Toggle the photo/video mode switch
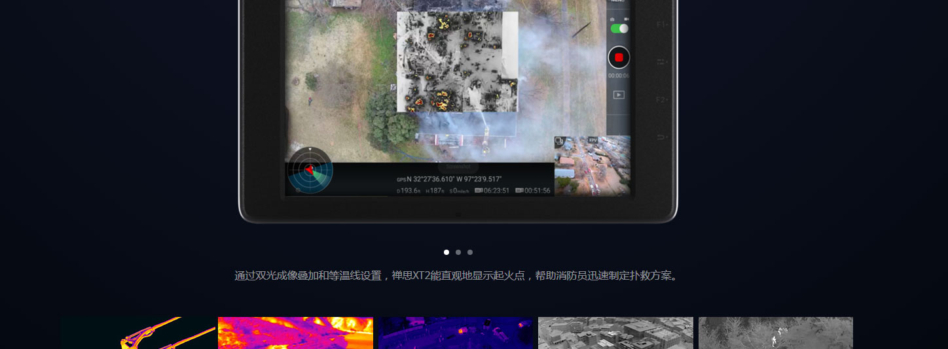Screen dimensions: 948x349 (619, 29)
